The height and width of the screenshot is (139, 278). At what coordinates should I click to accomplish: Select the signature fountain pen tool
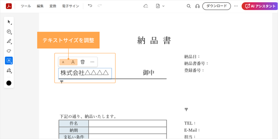(x=9, y=70)
